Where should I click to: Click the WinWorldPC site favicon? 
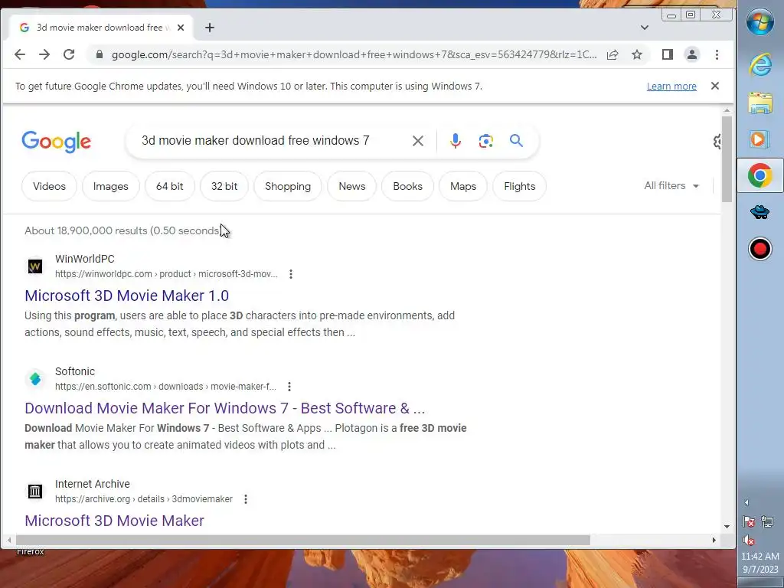click(x=35, y=266)
